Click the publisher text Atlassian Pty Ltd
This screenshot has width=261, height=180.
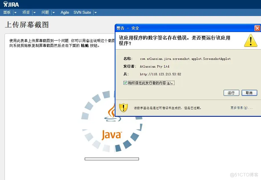click(155, 66)
